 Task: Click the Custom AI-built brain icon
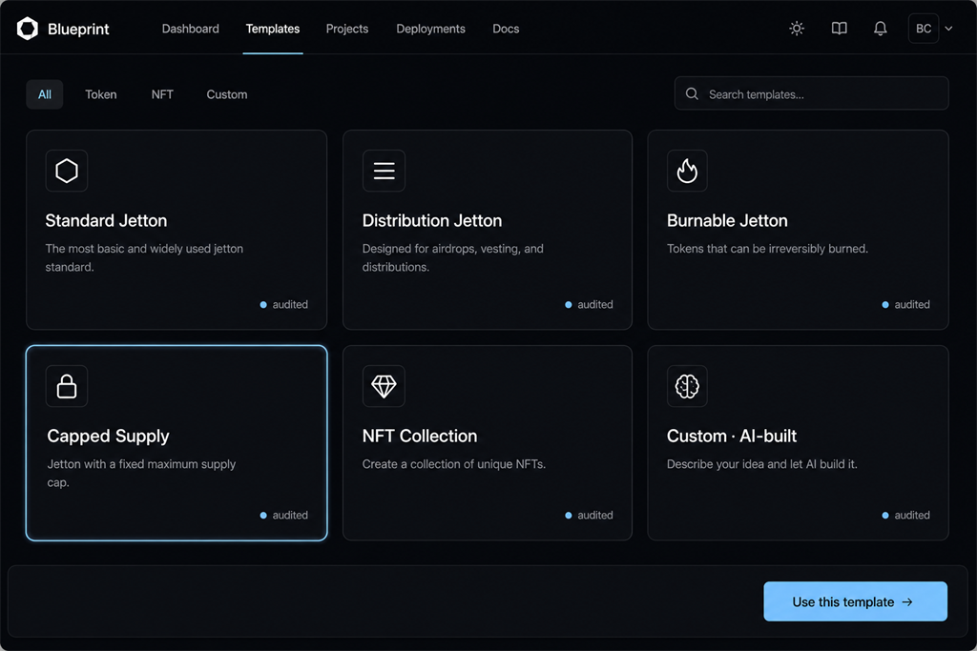click(687, 386)
